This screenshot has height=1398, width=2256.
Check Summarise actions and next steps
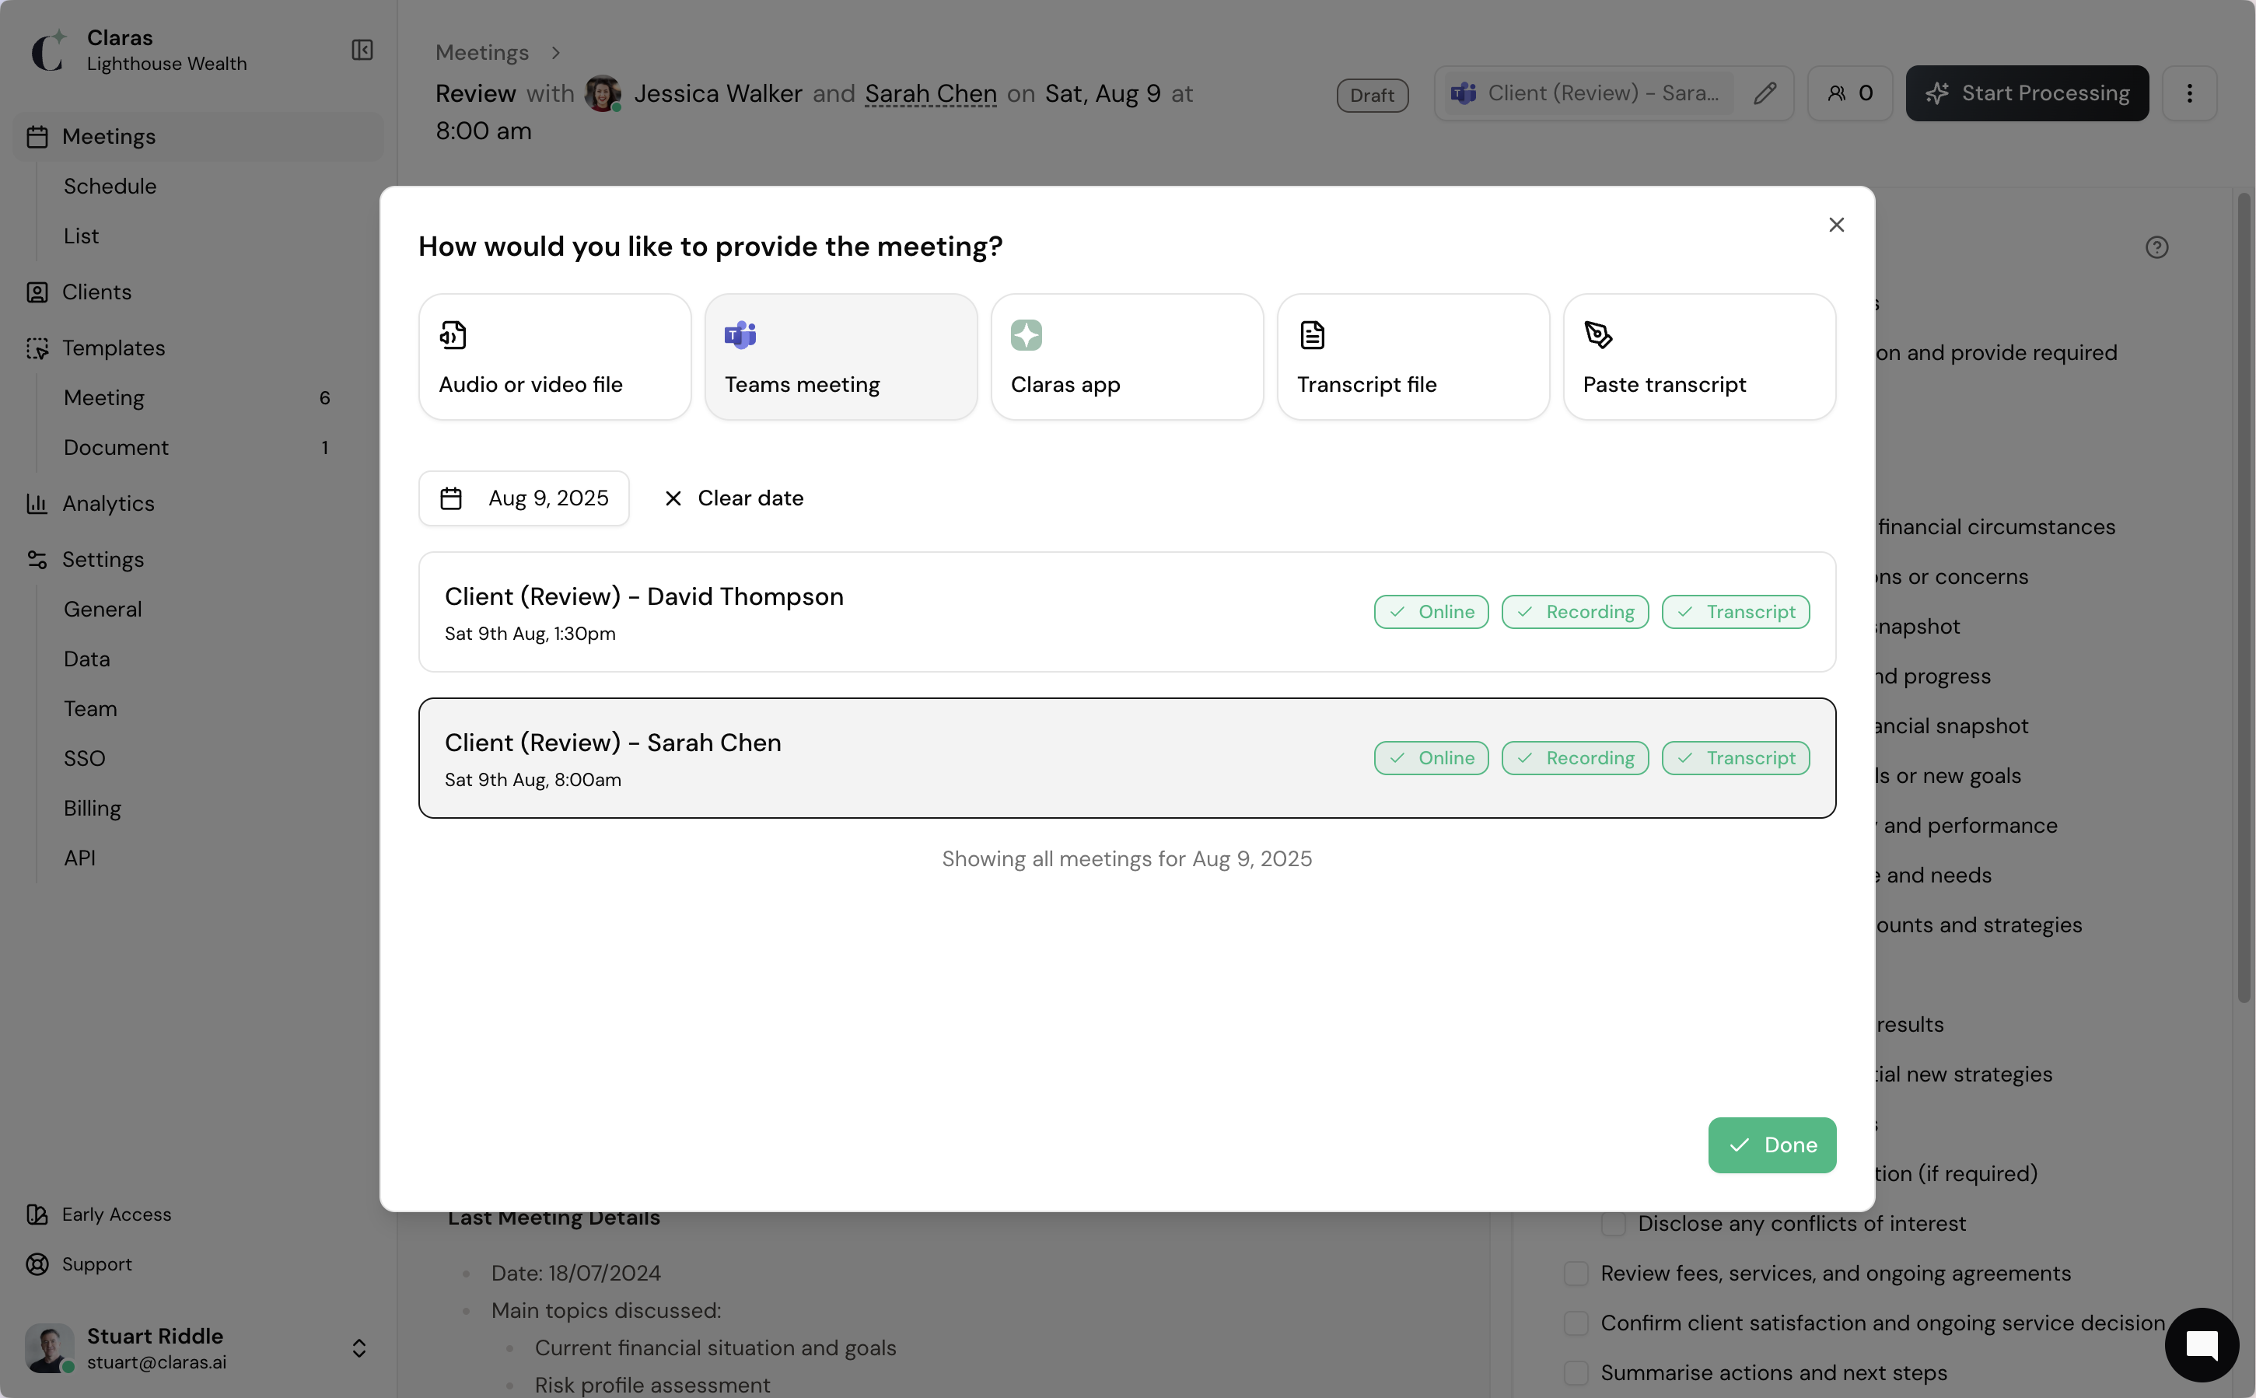click(x=1576, y=1373)
